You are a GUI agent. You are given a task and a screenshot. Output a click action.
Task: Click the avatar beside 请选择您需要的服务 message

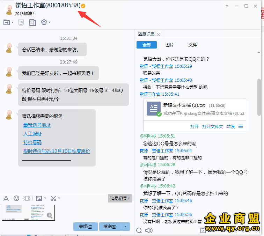(9, 115)
